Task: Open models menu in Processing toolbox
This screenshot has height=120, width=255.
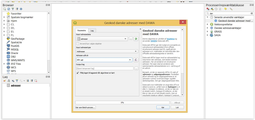Action: [x=208, y=9]
